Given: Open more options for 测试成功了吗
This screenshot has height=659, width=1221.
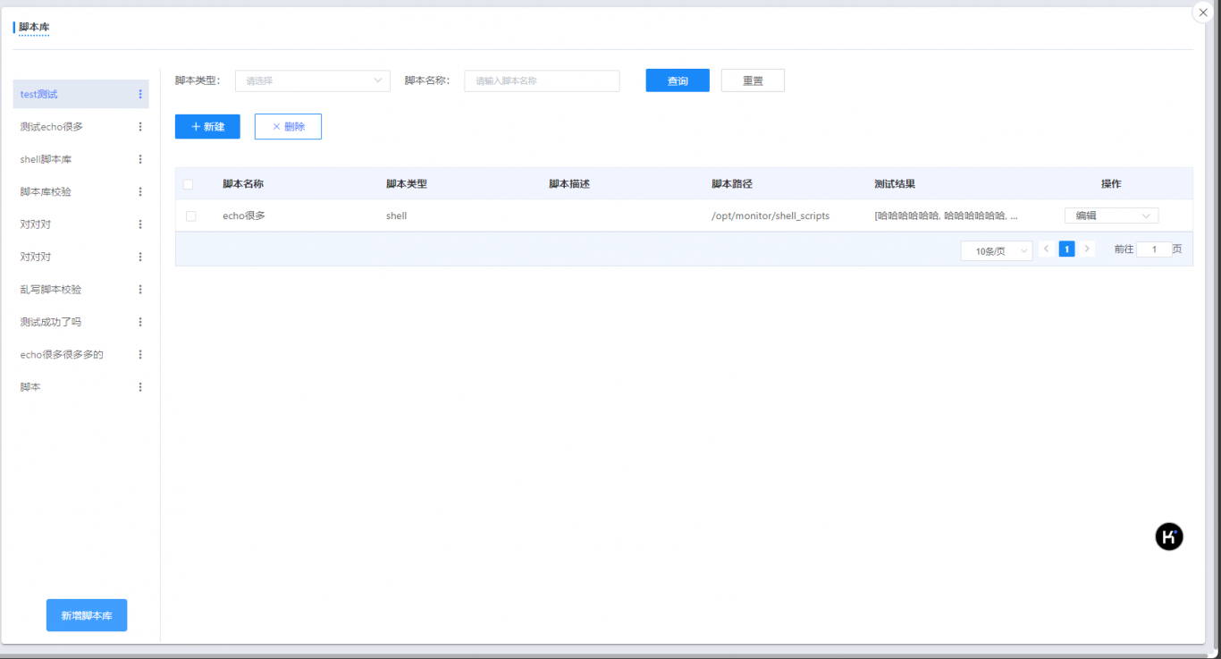Looking at the screenshot, I should (x=140, y=322).
